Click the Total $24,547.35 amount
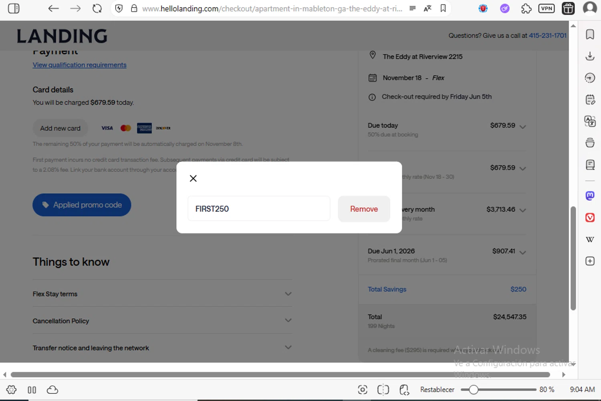 click(x=510, y=317)
